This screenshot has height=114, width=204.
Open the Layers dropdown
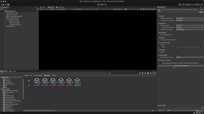click(x=190, y=4)
